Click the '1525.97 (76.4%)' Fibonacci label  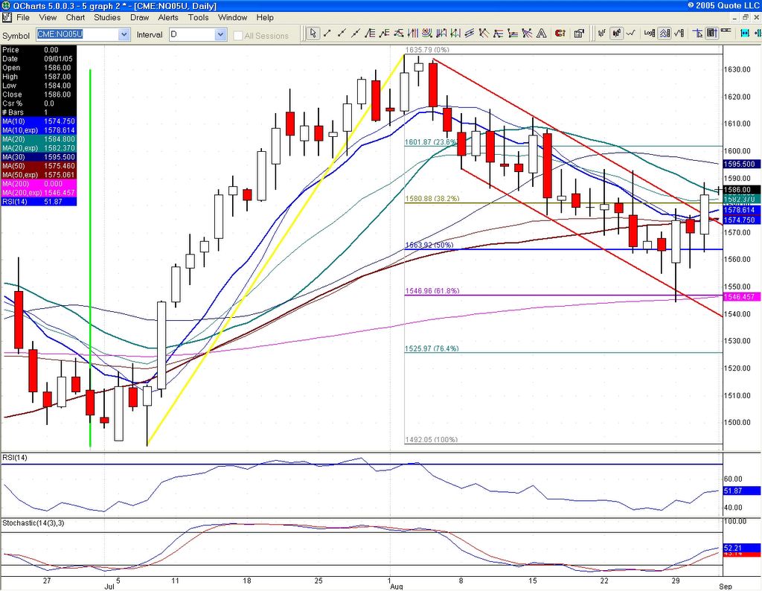(x=432, y=348)
